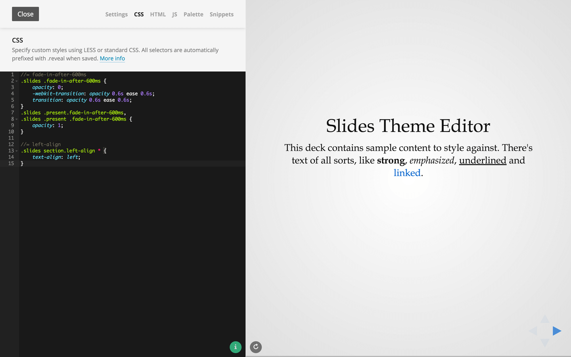The width and height of the screenshot is (571, 357).
Task: Click the green info icon in editor
Action: pos(236,347)
